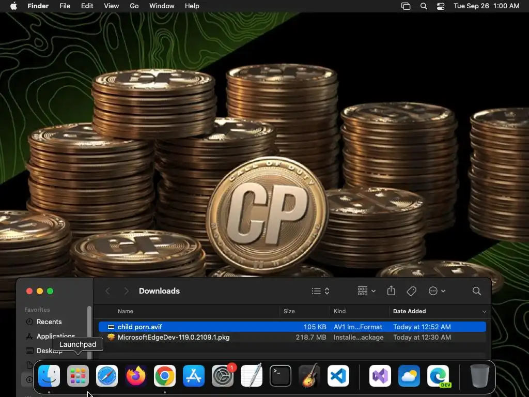Open Launchpad in the Dock
This screenshot has width=529, height=397.
tap(78, 376)
